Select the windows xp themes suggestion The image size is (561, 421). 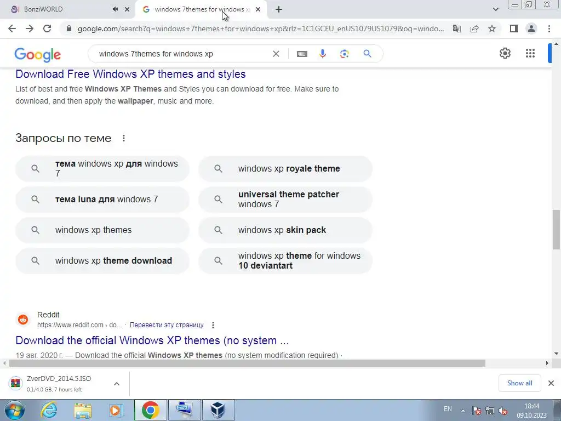(102, 230)
